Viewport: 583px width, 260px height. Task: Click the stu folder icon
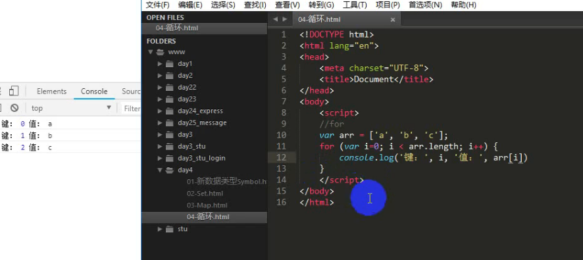[x=170, y=229]
